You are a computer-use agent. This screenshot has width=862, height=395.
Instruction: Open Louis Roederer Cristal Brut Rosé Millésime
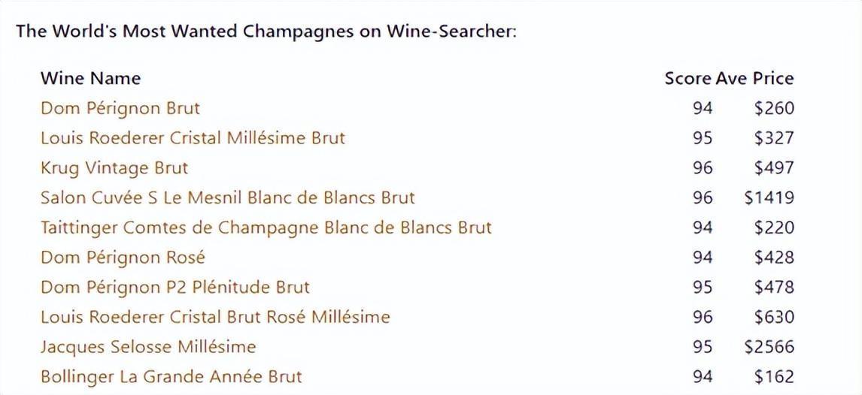[215, 317]
